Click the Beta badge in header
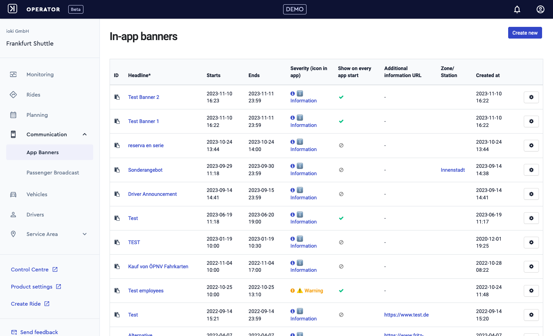Screen dimensions: 553x336 76,9
